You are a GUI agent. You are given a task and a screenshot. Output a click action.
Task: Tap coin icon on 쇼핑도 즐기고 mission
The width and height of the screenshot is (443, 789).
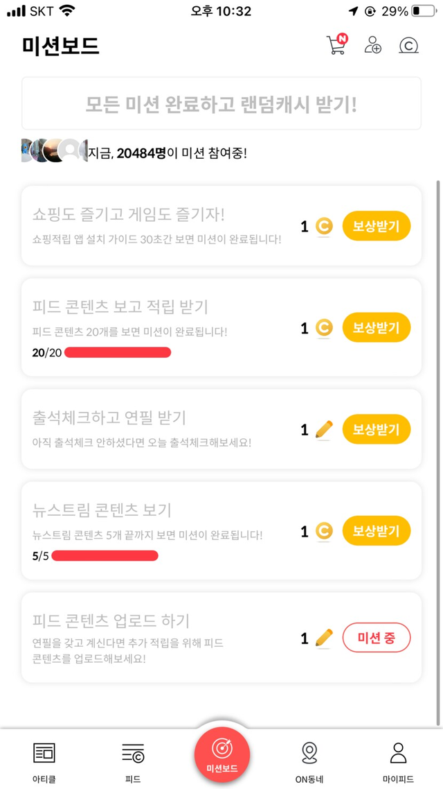(323, 226)
